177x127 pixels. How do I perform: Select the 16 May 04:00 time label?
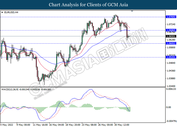(x=57, y=125)
